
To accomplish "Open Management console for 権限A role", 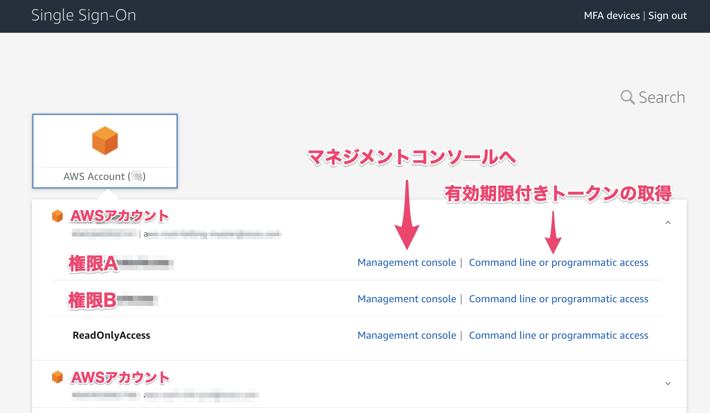I will tap(406, 263).
